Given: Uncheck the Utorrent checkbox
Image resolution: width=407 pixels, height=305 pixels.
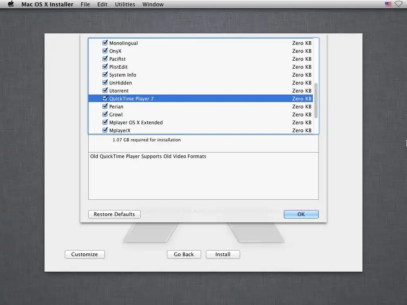Looking at the screenshot, I should click(105, 91).
